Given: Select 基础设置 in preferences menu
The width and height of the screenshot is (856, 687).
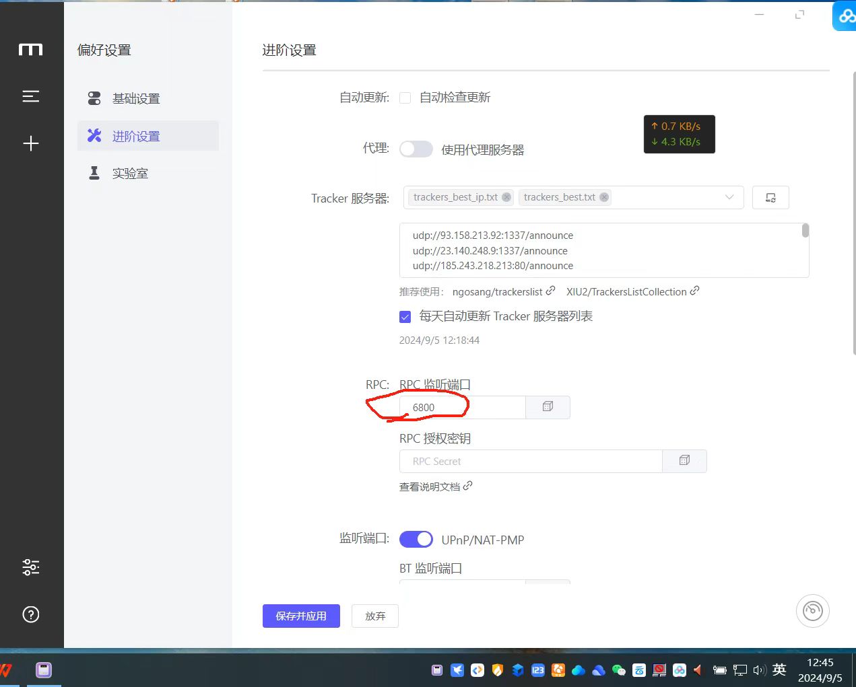Looking at the screenshot, I should tap(136, 99).
